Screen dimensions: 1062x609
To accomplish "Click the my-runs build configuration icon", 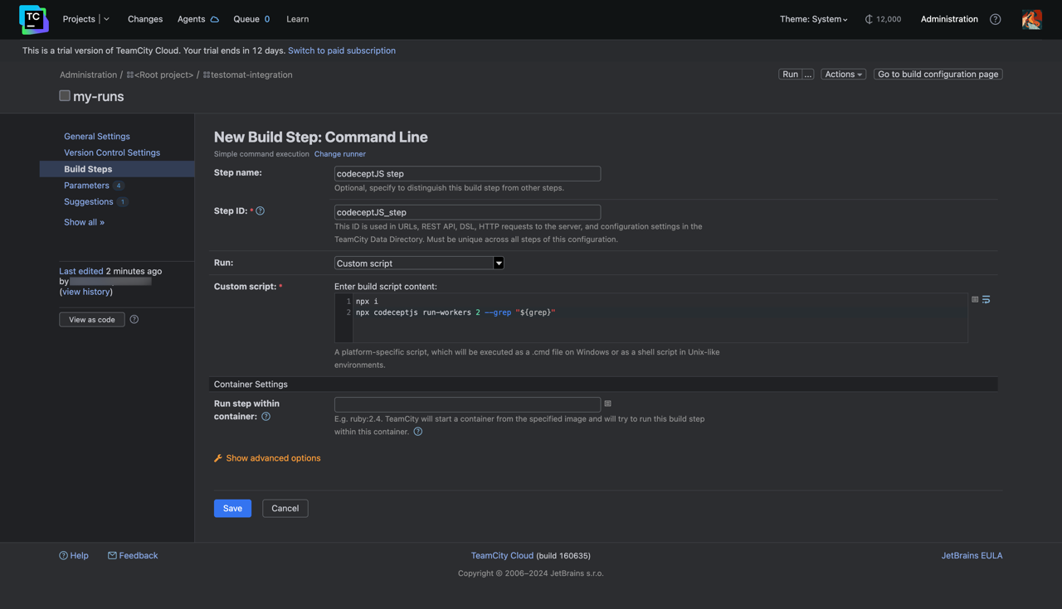I will (64, 96).
